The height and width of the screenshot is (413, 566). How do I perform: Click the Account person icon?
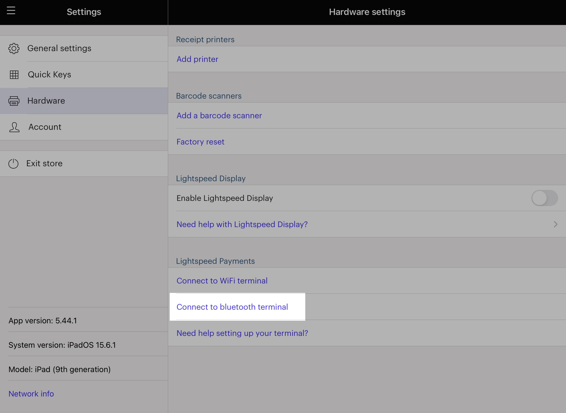coord(14,127)
